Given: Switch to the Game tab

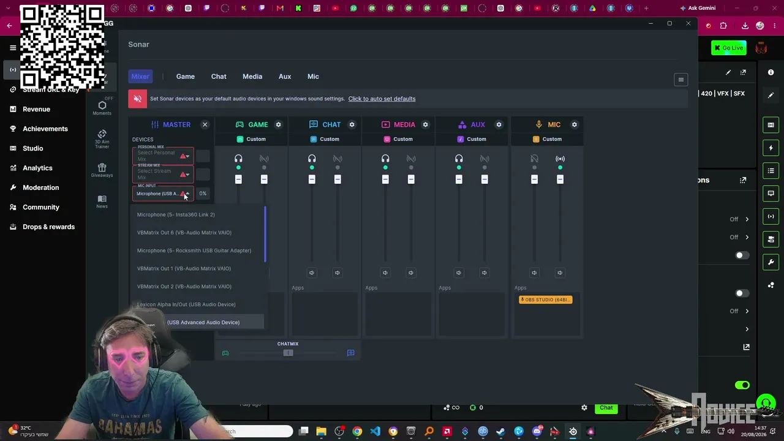Looking at the screenshot, I should (186, 77).
